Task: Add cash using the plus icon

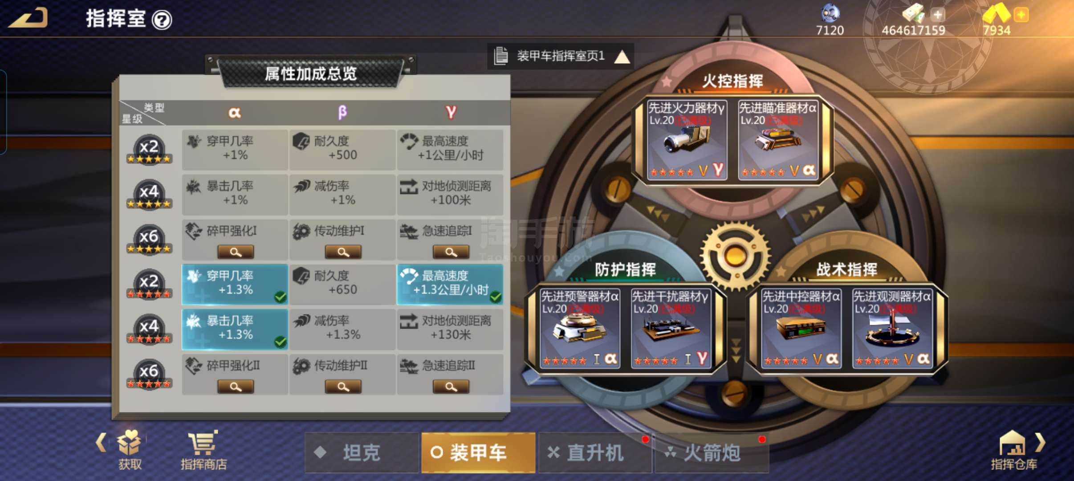Action: pyautogui.click(x=938, y=15)
